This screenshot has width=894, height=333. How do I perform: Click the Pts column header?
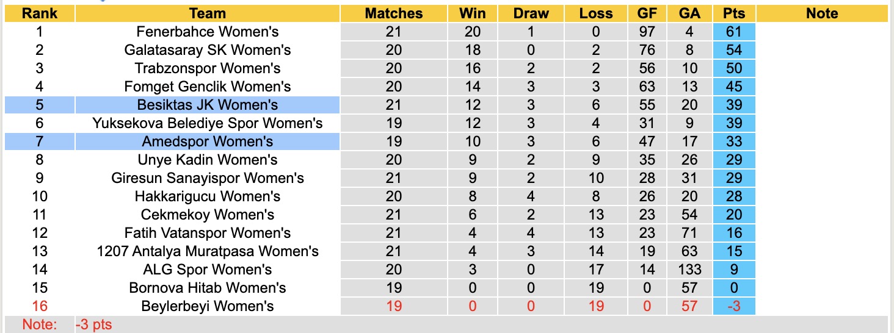click(733, 13)
